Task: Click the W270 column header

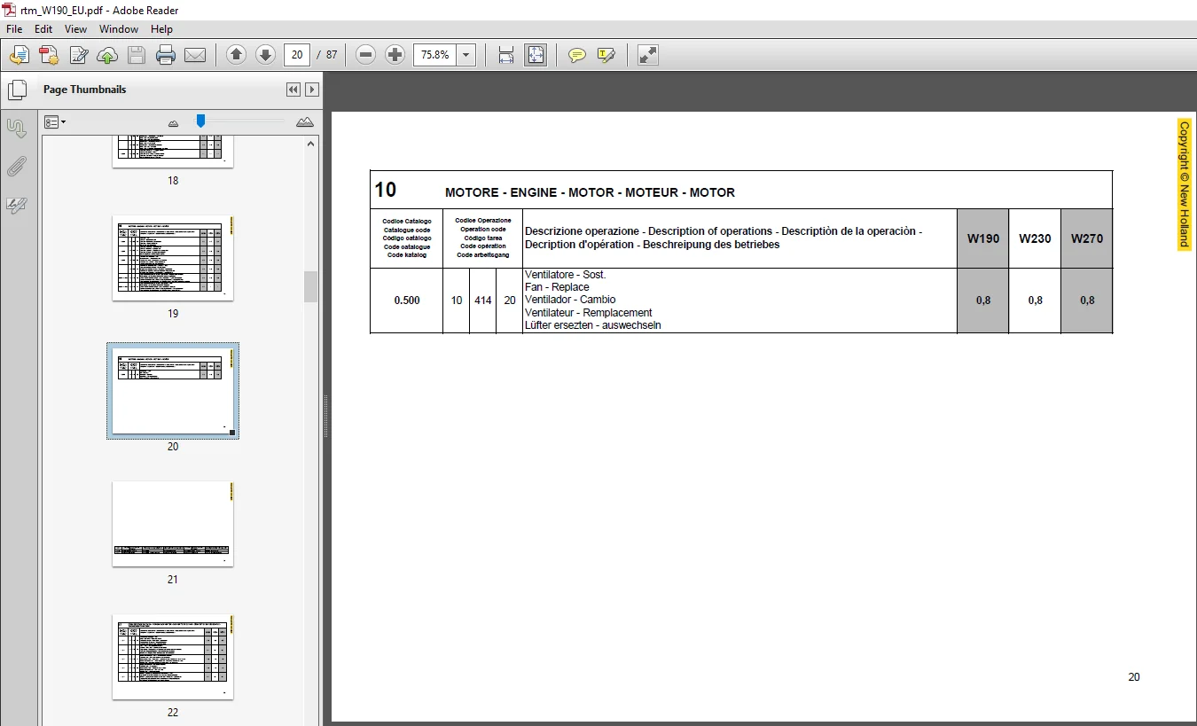Action: tap(1087, 238)
